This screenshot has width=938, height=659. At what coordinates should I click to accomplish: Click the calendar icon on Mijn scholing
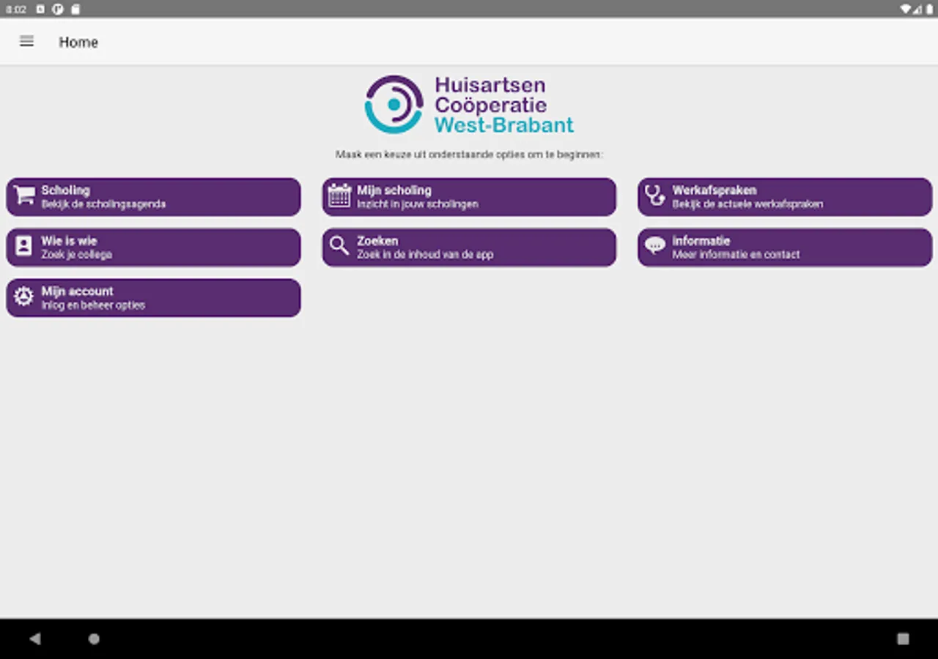pyautogui.click(x=339, y=196)
